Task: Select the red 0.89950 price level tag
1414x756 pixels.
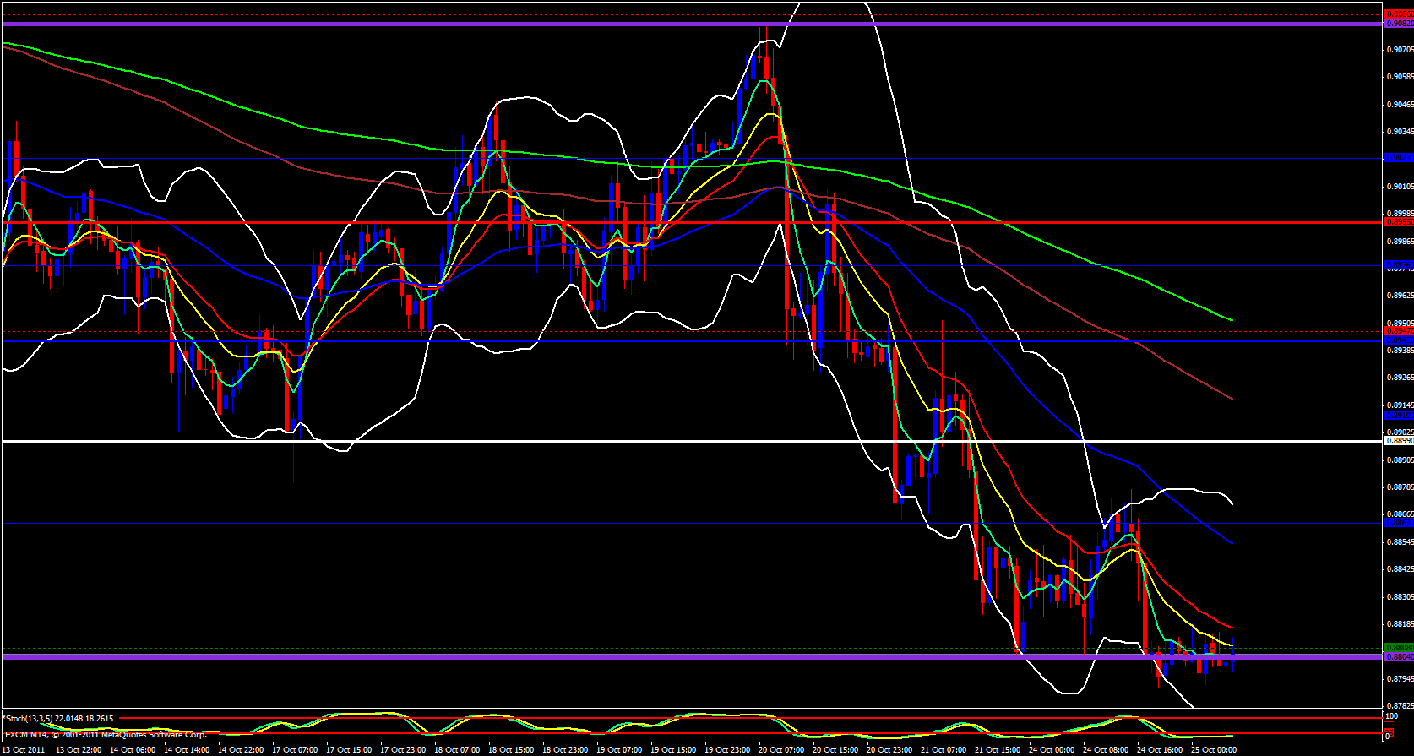Action: click(1398, 222)
